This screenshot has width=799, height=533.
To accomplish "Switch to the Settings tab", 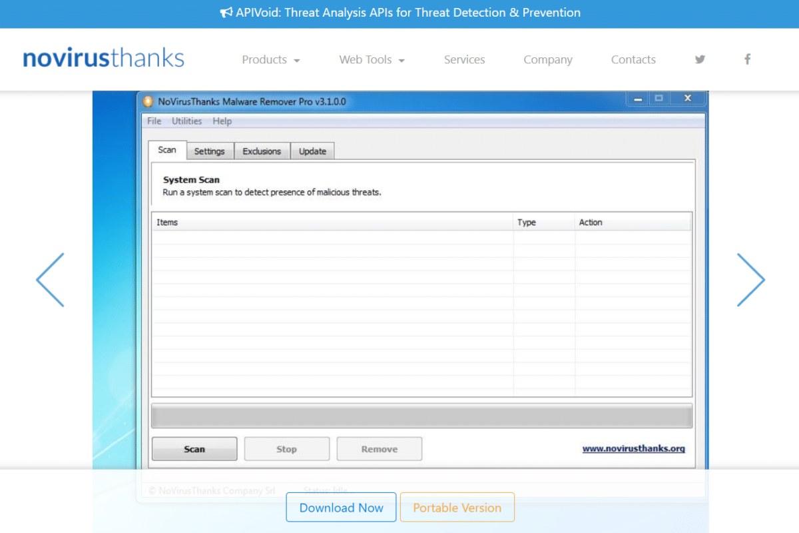I will tap(209, 151).
